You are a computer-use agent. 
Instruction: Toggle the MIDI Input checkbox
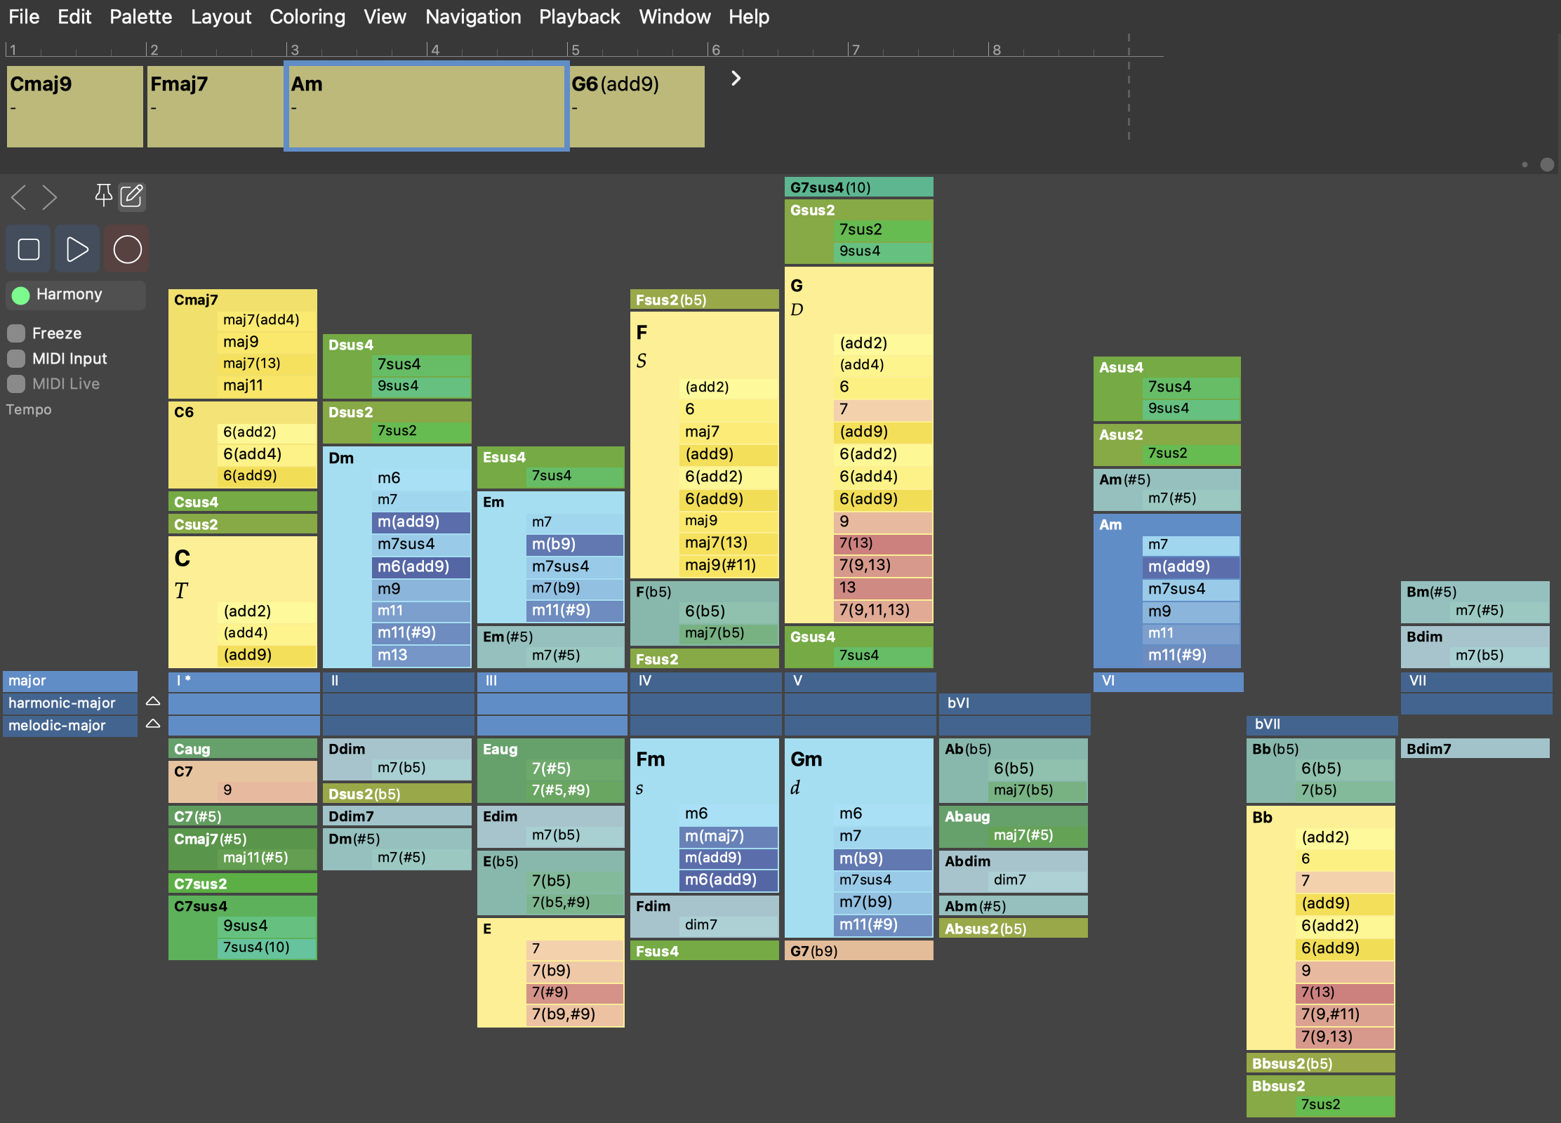click(16, 359)
